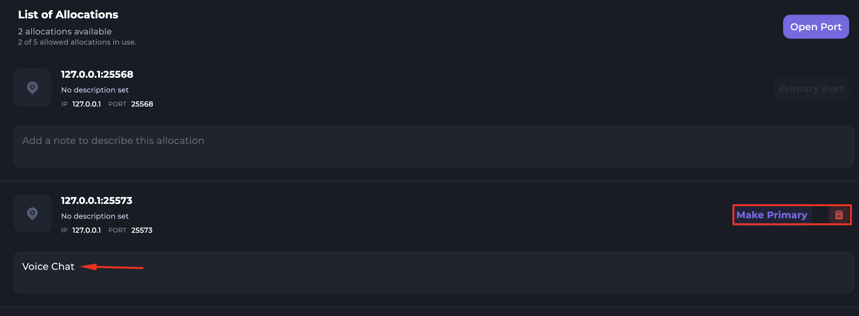Focus the empty allocation note field
Viewport: 859px width, 316px height.
(x=433, y=146)
